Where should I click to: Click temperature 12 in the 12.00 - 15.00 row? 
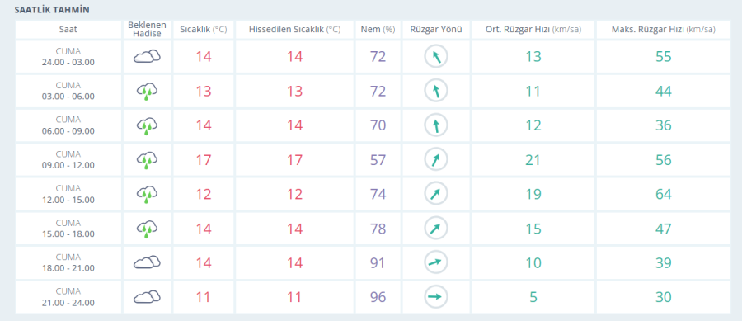(x=204, y=195)
